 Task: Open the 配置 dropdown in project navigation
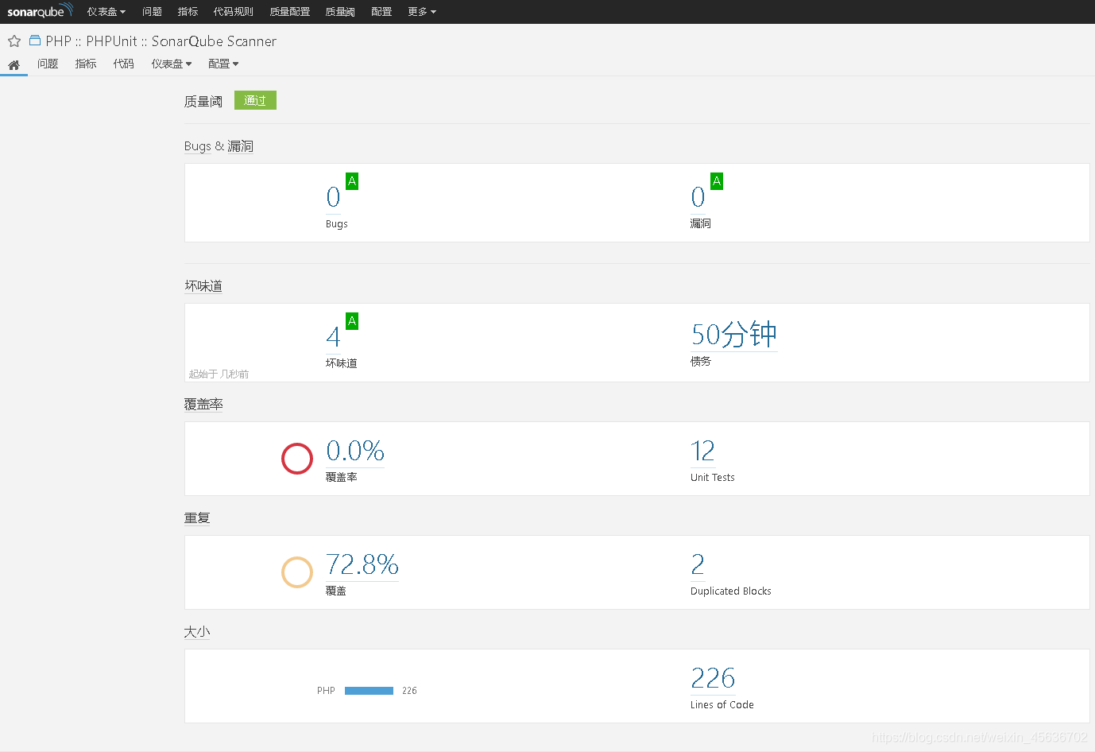point(223,64)
